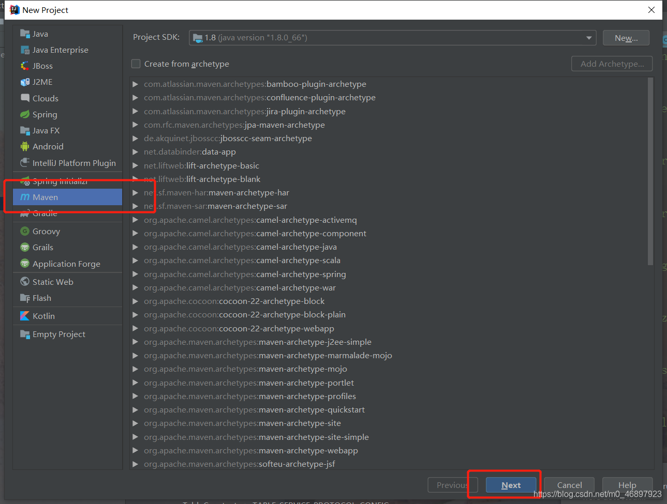Click the Java project type icon
This screenshot has height=504, width=667.
point(25,34)
